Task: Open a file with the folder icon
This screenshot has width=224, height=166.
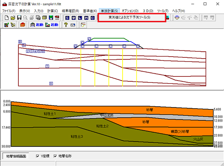Action: (x=13, y=18)
